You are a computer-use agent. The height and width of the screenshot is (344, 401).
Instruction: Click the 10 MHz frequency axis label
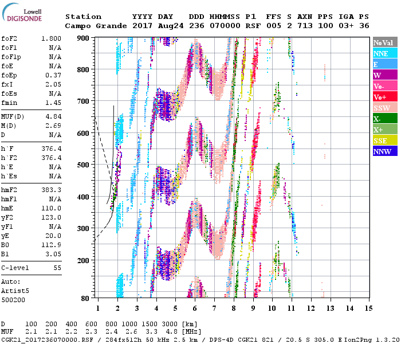coord(272,308)
